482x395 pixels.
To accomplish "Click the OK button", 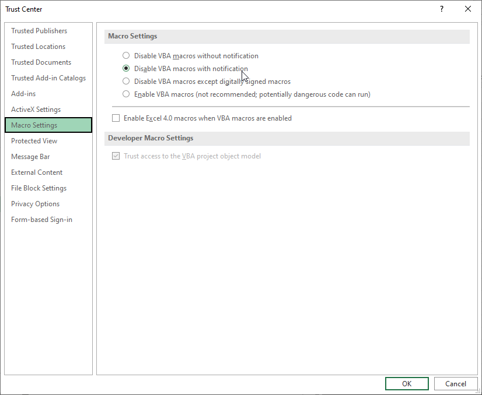I will [407, 384].
